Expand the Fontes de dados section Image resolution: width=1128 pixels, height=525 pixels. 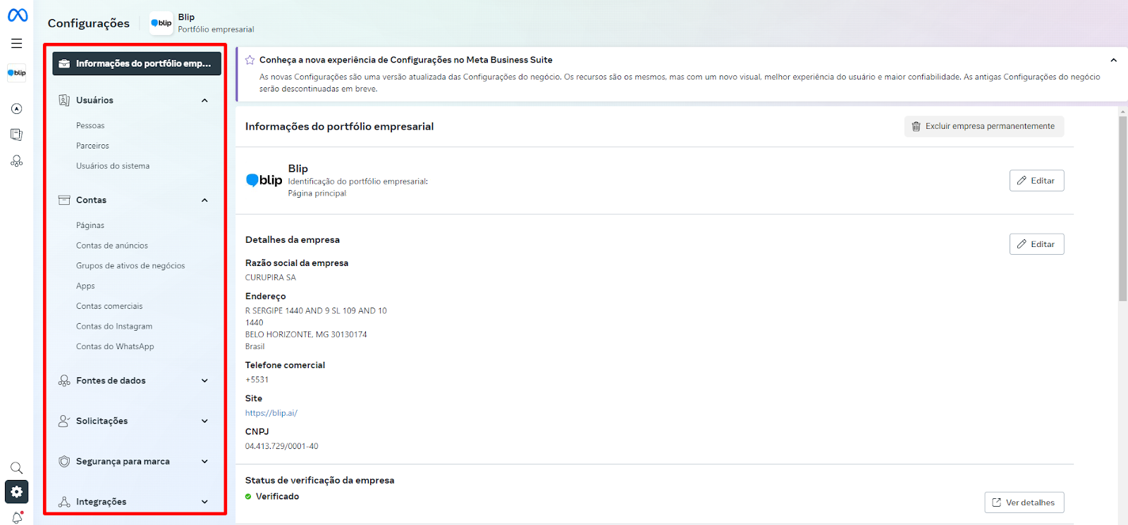pos(204,381)
